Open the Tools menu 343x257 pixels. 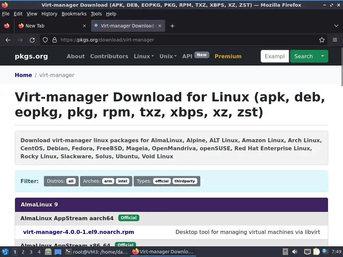[x=96, y=14]
